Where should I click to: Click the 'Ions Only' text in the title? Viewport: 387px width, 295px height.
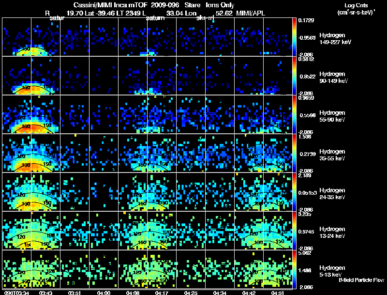click(x=220, y=5)
